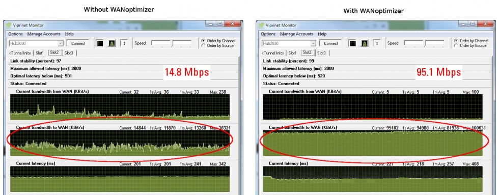This screenshot has height=195, width=499.
Task: Click Link stability (percent): 99 row
Action: (376, 61)
